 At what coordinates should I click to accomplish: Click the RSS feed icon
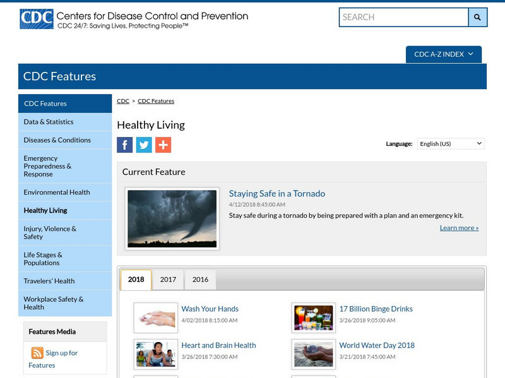point(37,353)
